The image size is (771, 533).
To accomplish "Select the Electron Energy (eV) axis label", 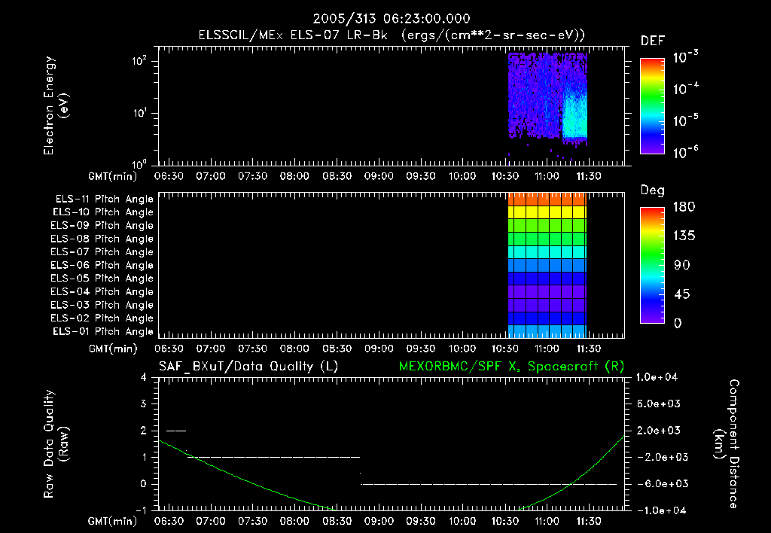I will click(56, 105).
